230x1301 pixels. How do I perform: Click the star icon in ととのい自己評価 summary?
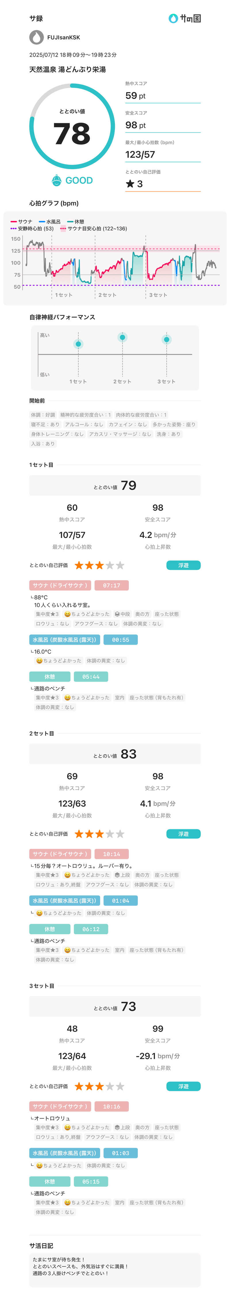(x=130, y=184)
